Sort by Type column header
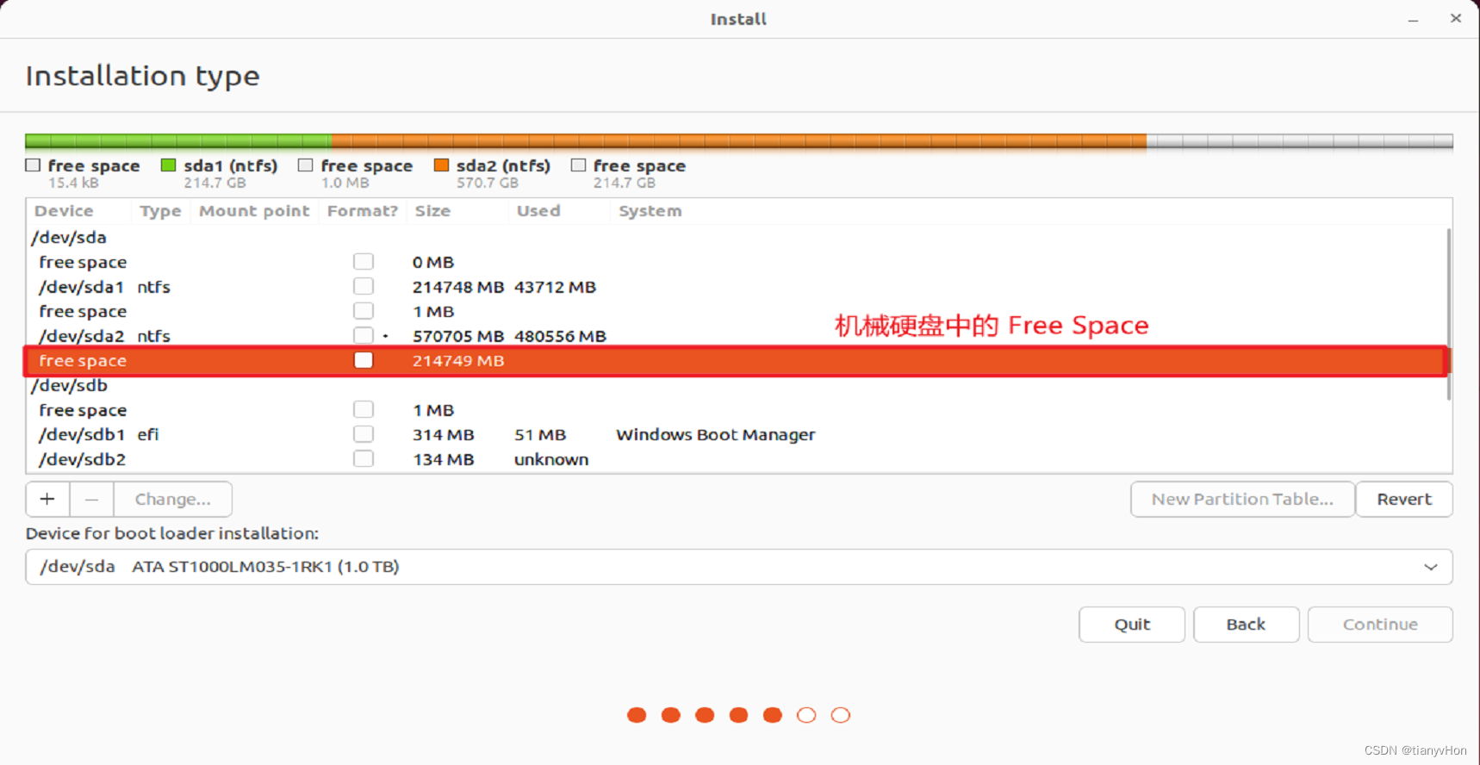The width and height of the screenshot is (1480, 765). tap(161, 211)
